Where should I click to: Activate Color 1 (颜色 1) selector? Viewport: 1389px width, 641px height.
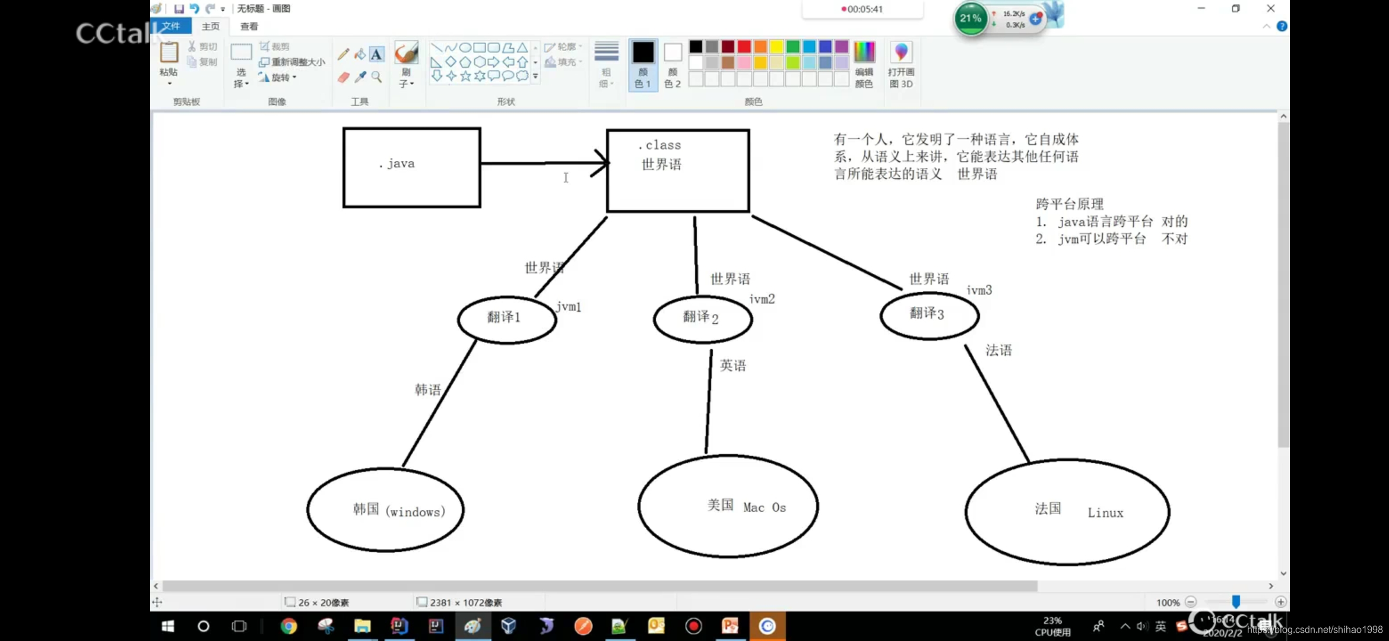click(643, 65)
